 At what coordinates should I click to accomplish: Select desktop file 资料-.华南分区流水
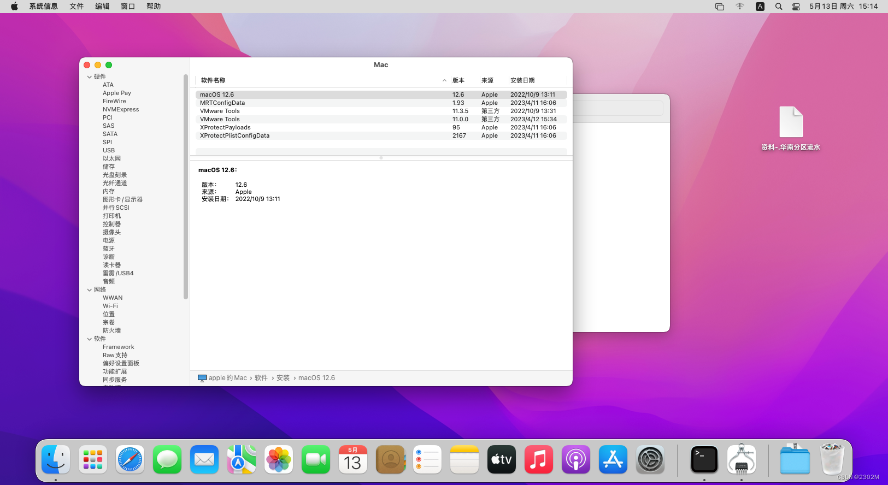(x=791, y=129)
